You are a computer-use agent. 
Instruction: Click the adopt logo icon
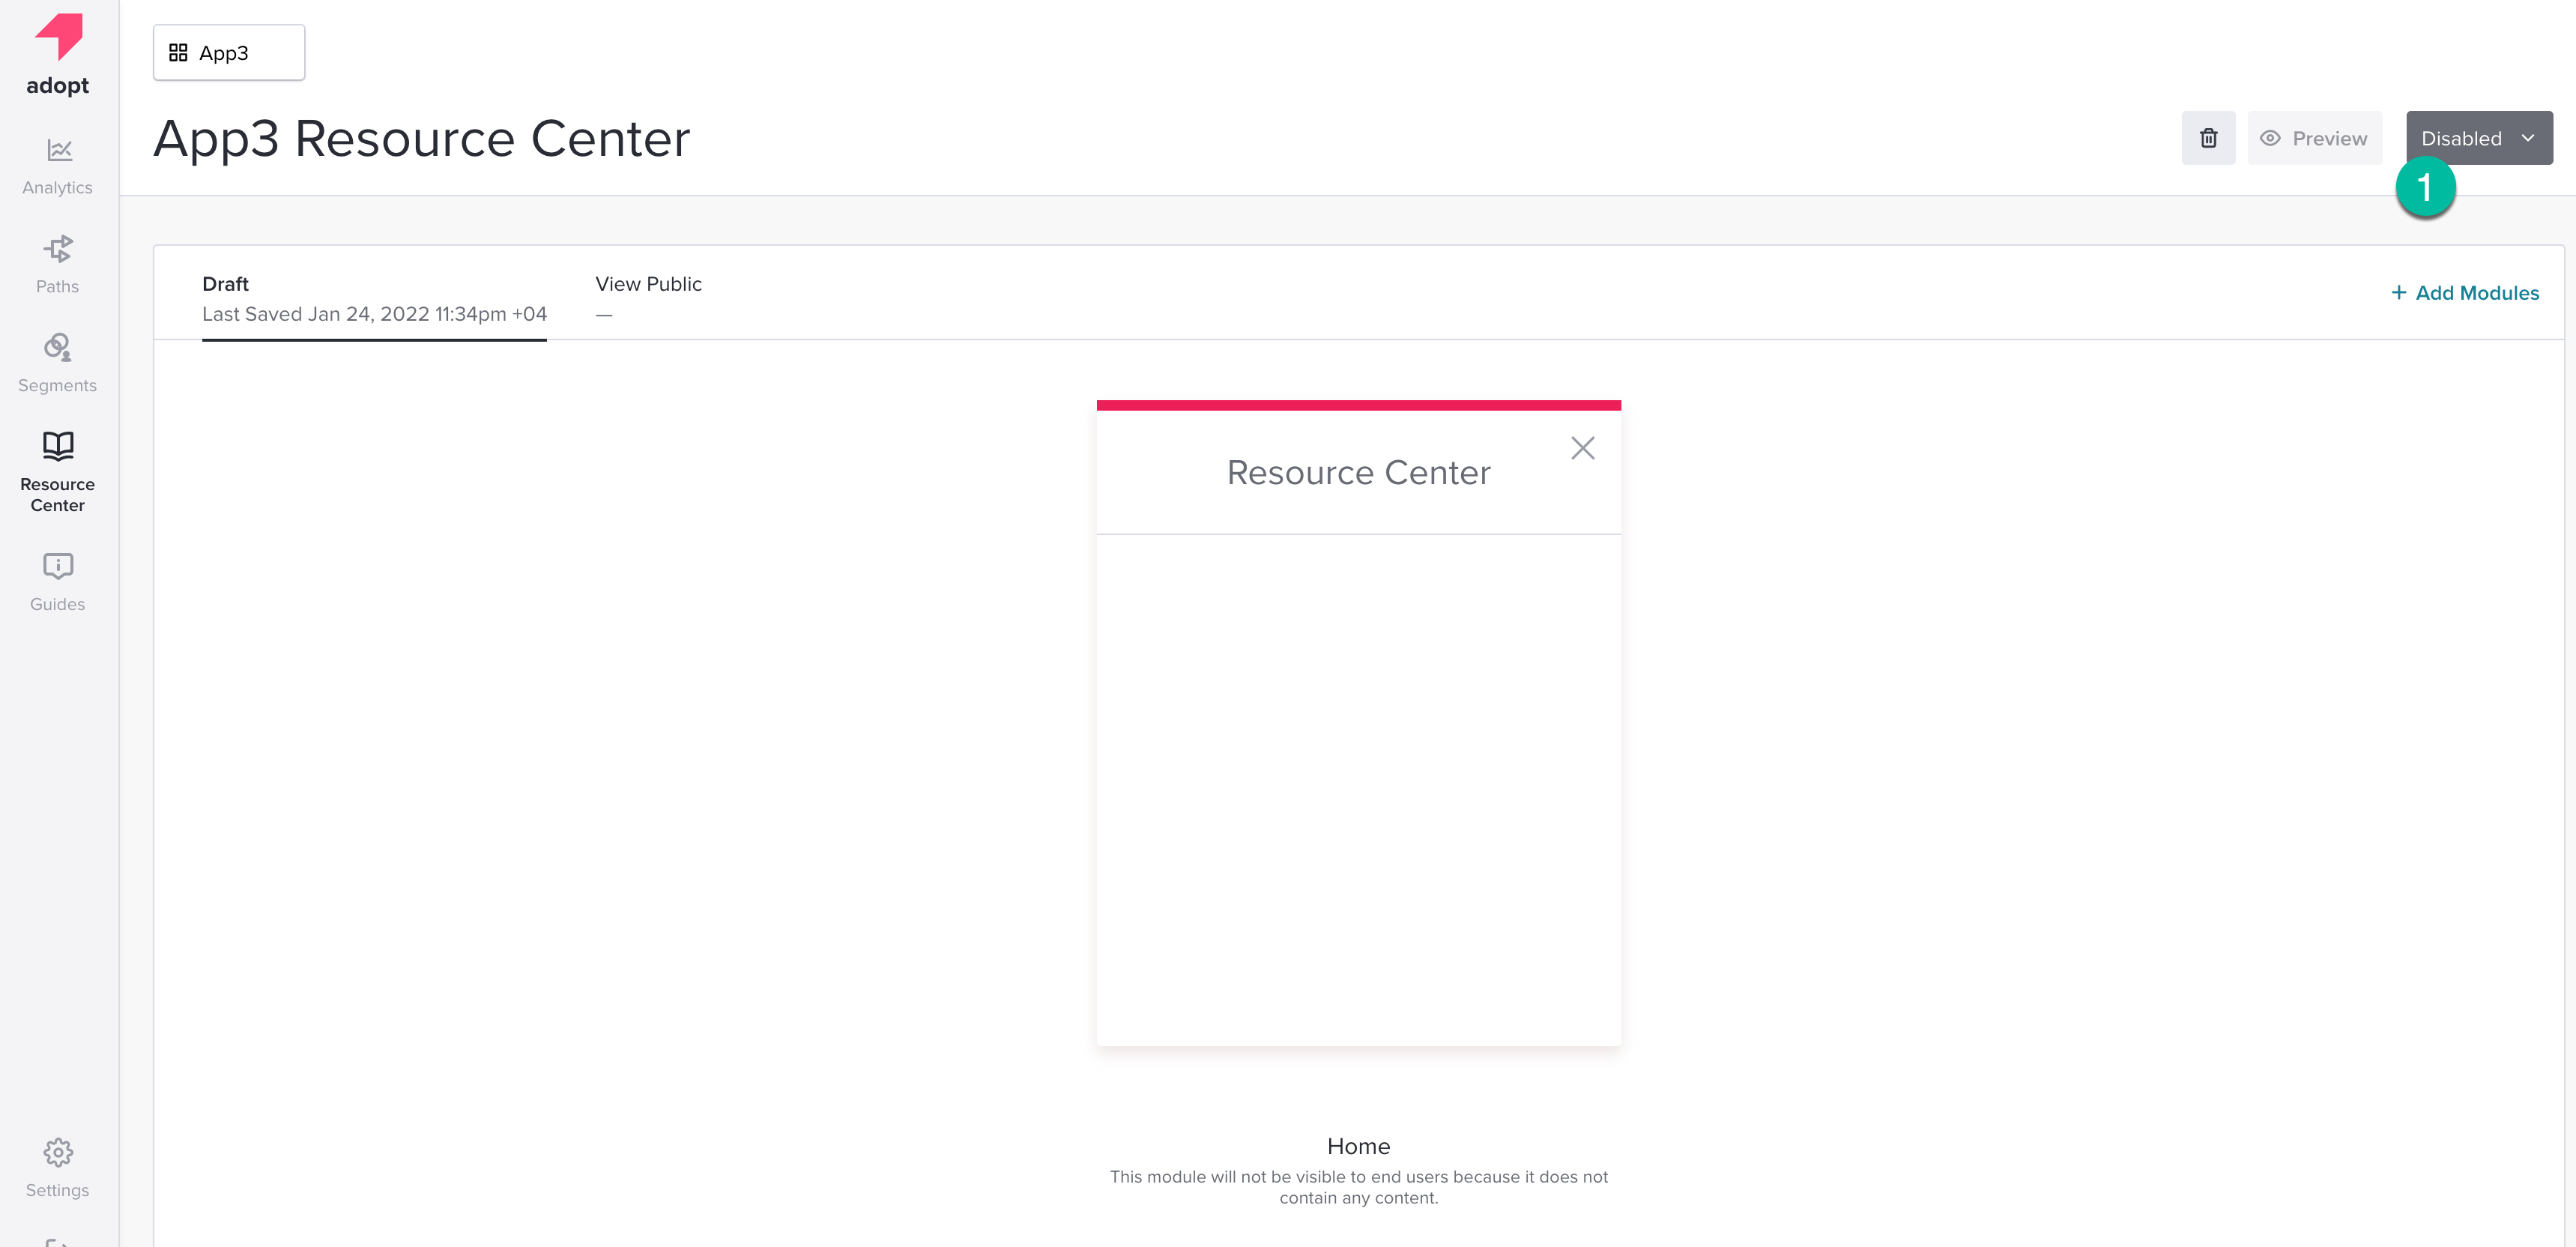tap(58, 37)
